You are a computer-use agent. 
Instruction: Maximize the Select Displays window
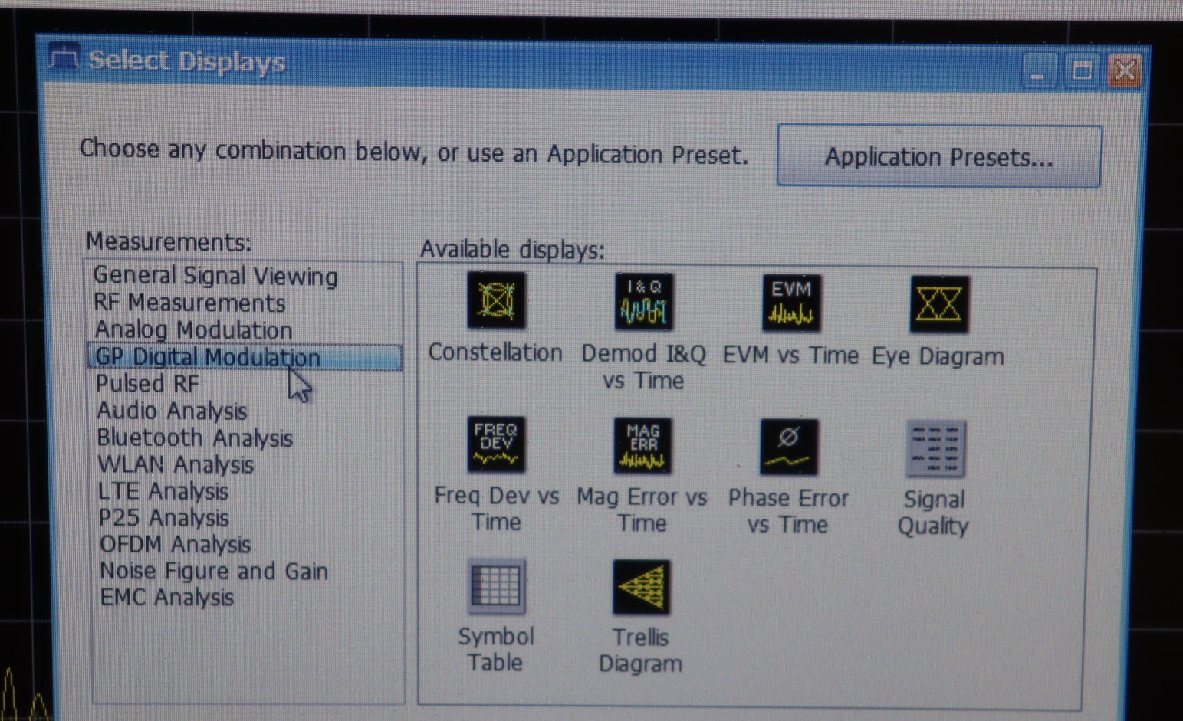click(x=1082, y=71)
